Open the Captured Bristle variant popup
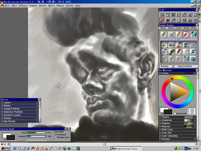The height and width of the screenshot is (151, 201). pos(186,66)
